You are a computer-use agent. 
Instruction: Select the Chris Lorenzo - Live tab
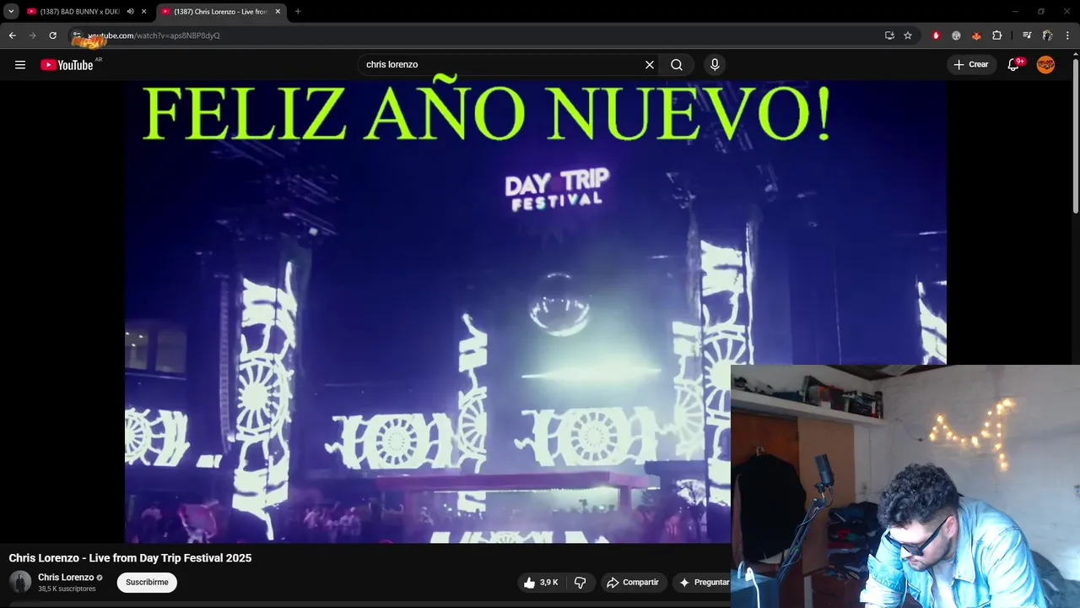coord(221,12)
